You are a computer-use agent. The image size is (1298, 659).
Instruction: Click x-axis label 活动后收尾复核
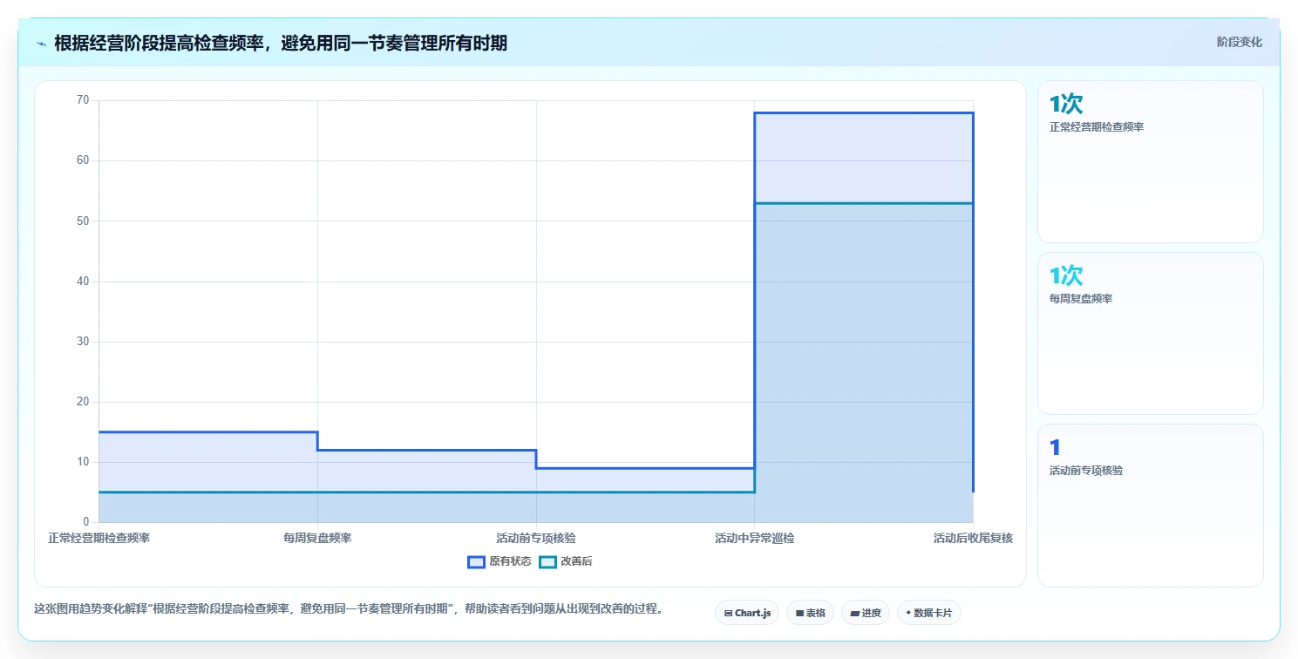[x=973, y=538]
